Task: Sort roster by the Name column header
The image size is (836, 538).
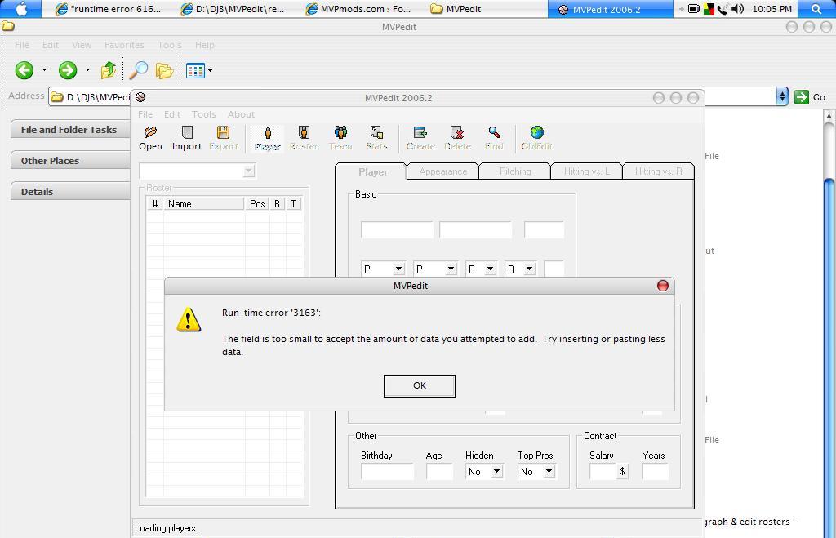Action: [203, 203]
